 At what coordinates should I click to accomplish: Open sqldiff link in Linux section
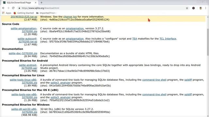pos(188,80)
